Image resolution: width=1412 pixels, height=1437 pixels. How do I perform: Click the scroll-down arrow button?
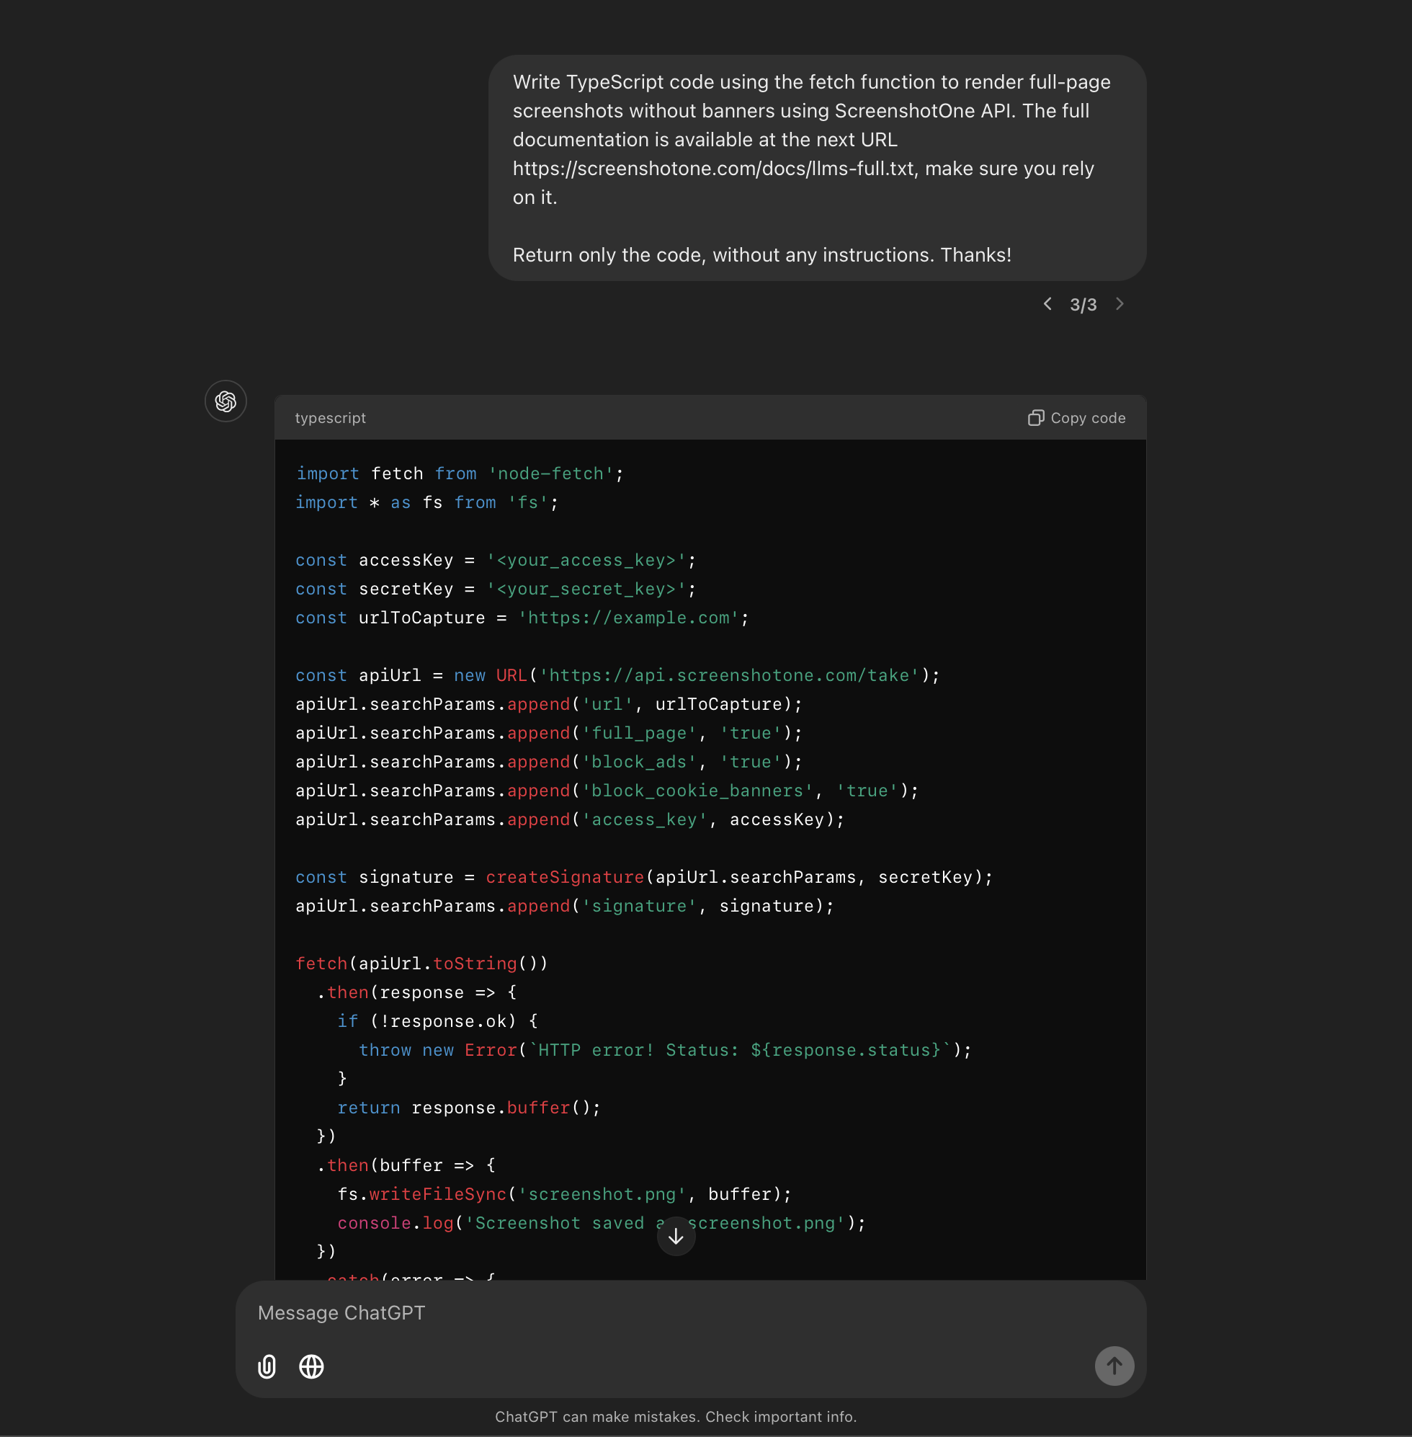click(675, 1235)
